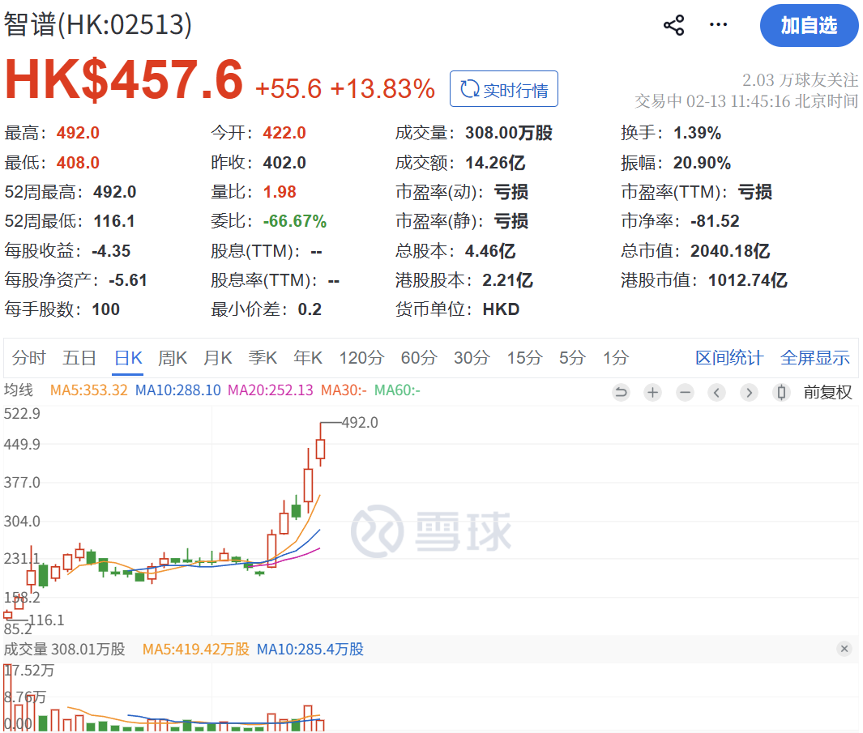Select the 日K chart tab

click(128, 358)
